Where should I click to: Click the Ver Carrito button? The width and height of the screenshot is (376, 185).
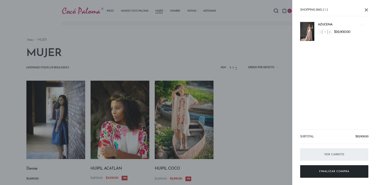[x=334, y=154]
